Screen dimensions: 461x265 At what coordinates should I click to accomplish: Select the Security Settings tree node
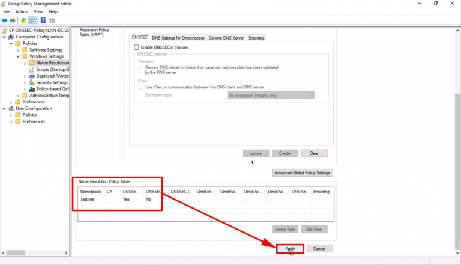click(52, 82)
